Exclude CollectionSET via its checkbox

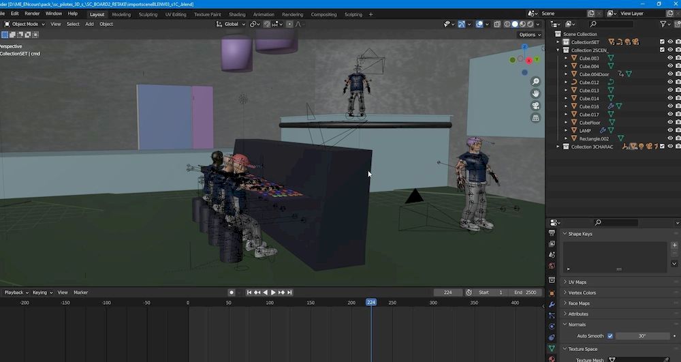[662, 42]
